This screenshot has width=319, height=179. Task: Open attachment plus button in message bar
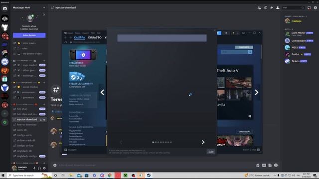(55, 165)
